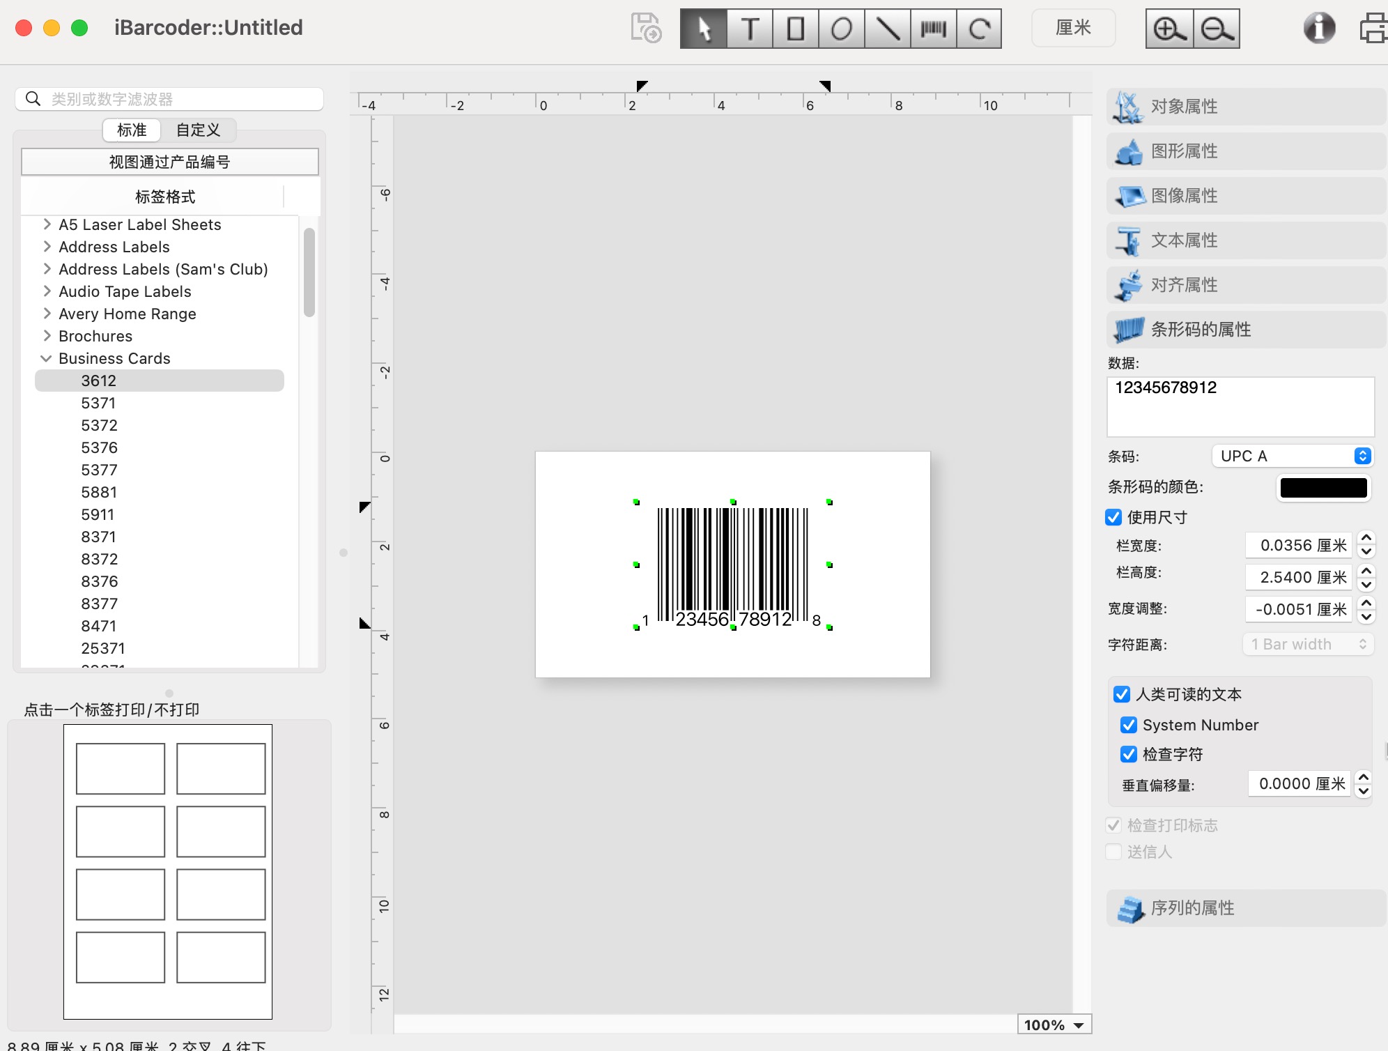Click 栏宽度 value field

pos(1299,545)
